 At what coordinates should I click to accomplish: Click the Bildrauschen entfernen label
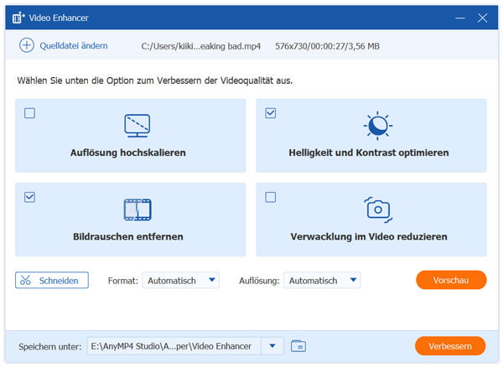coord(128,236)
